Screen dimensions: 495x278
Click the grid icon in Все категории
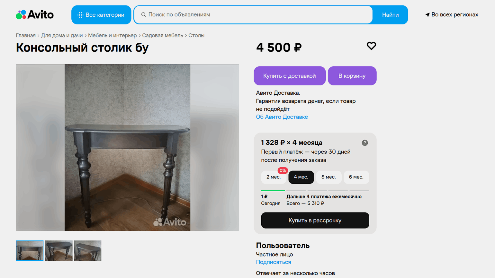[x=80, y=15]
